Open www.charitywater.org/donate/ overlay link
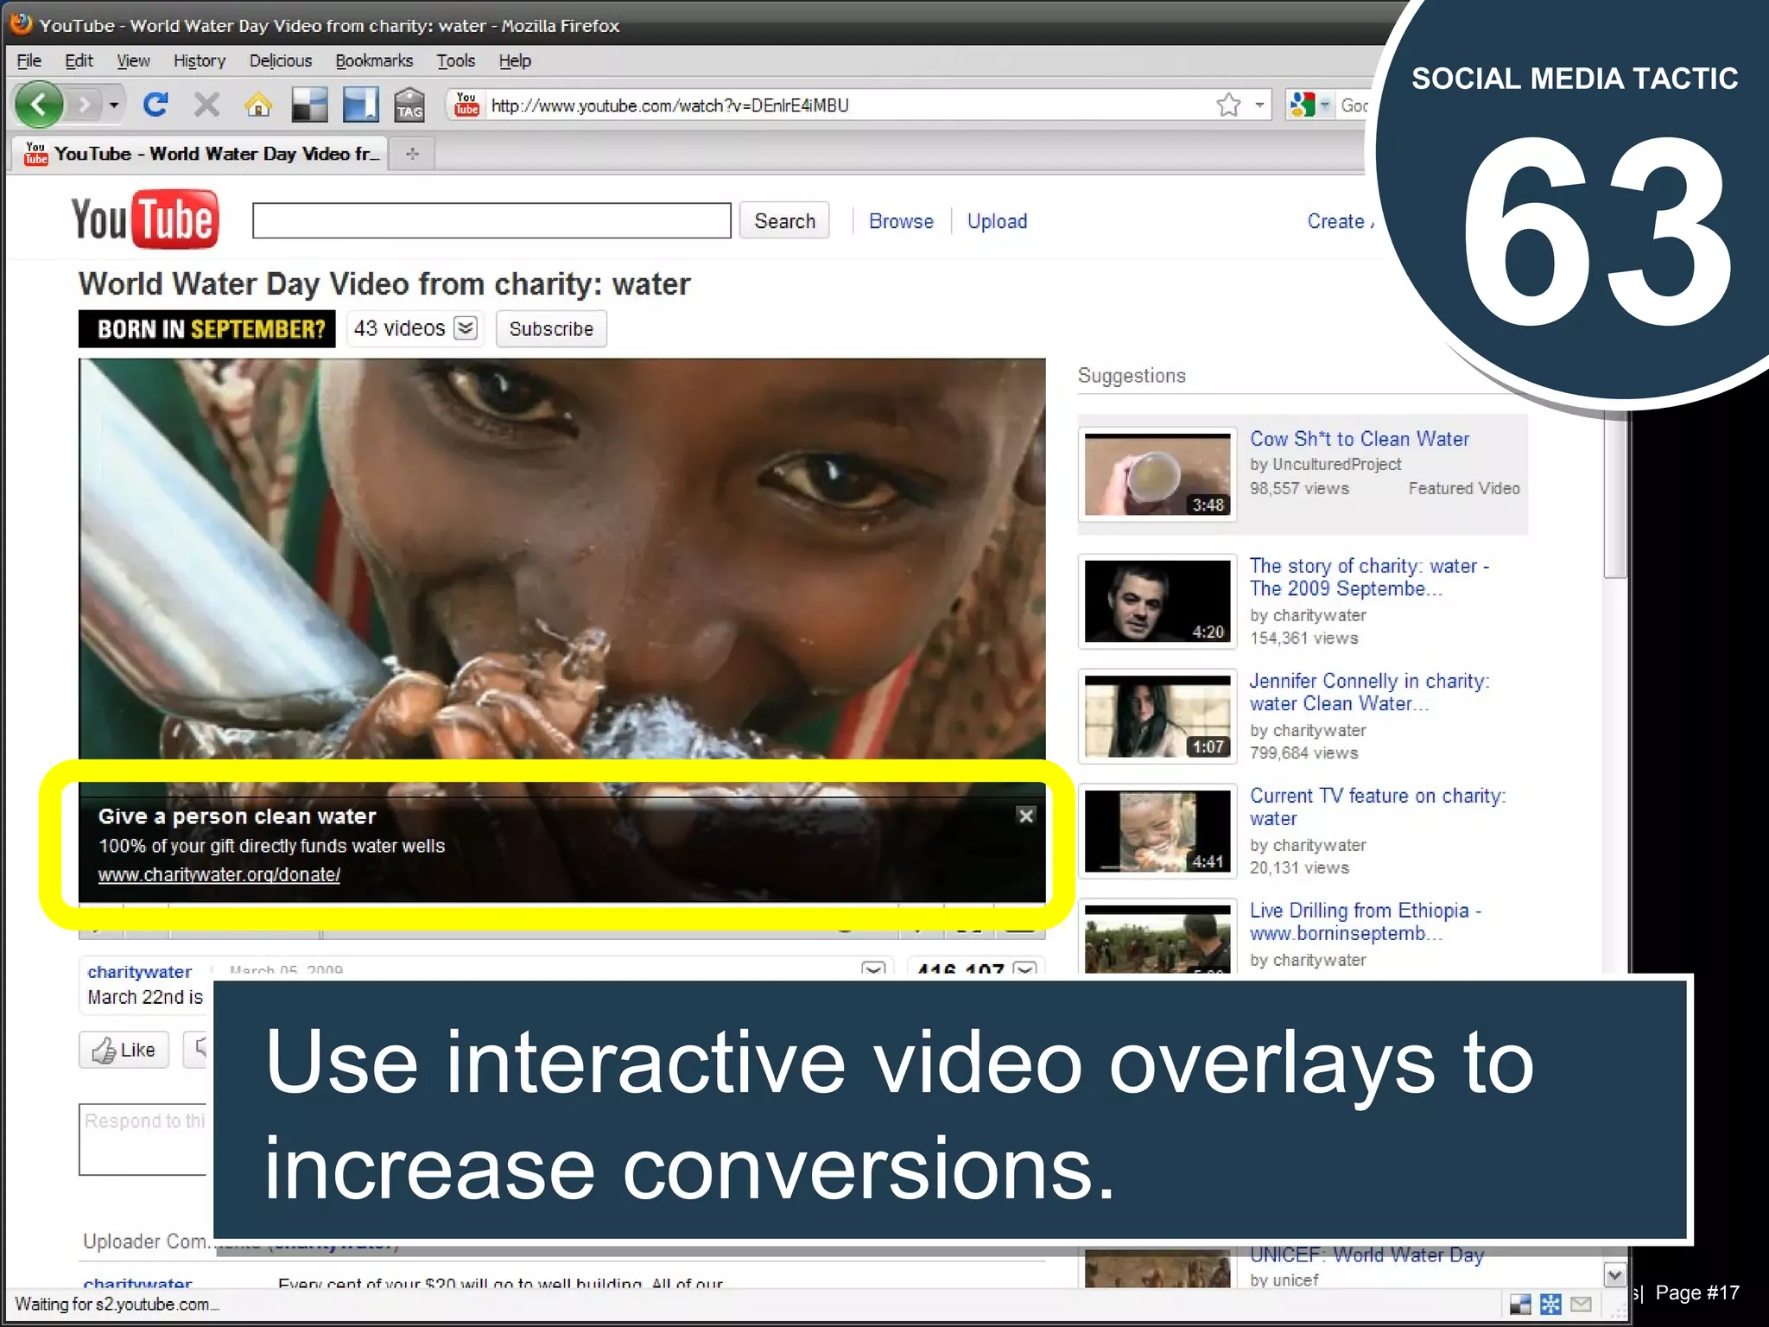This screenshot has width=1769, height=1327. [219, 874]
